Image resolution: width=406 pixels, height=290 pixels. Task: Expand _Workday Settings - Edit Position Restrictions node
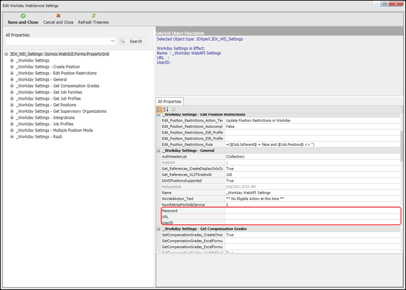[x=12, y=73]
